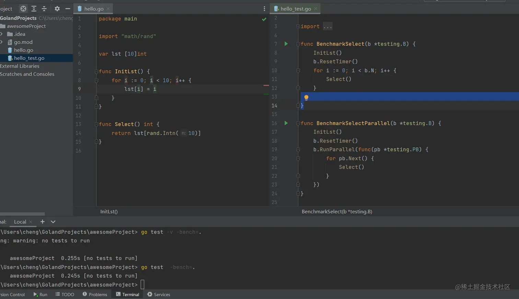Click the BenchmarkSelect breadcrumb
The height and width of the screenshot is (299, 519).
(337, 211)
